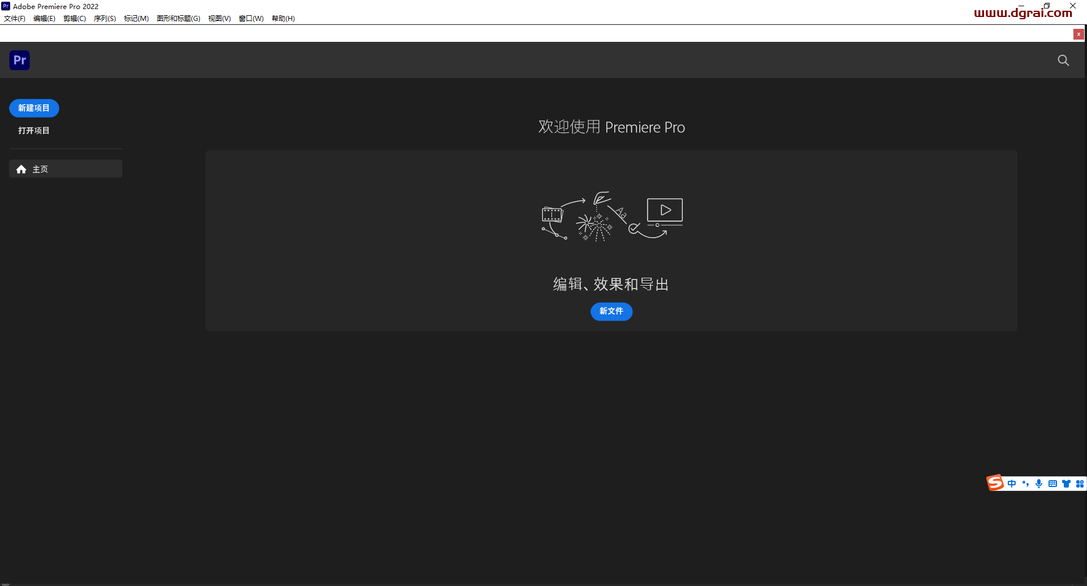Open the 文件(F) menu
This screenshot has height=586, width=1087.
click(x=15, y=19)
